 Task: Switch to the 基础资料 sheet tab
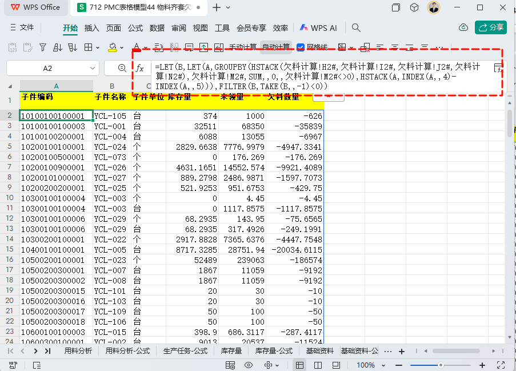[319, 351]
